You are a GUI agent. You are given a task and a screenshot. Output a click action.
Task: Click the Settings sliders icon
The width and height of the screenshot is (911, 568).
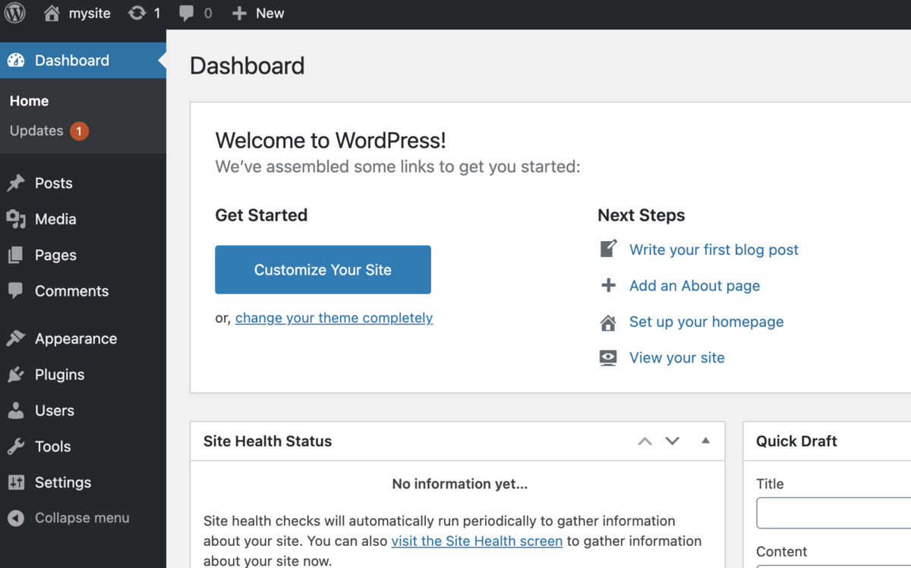[16, 482]
